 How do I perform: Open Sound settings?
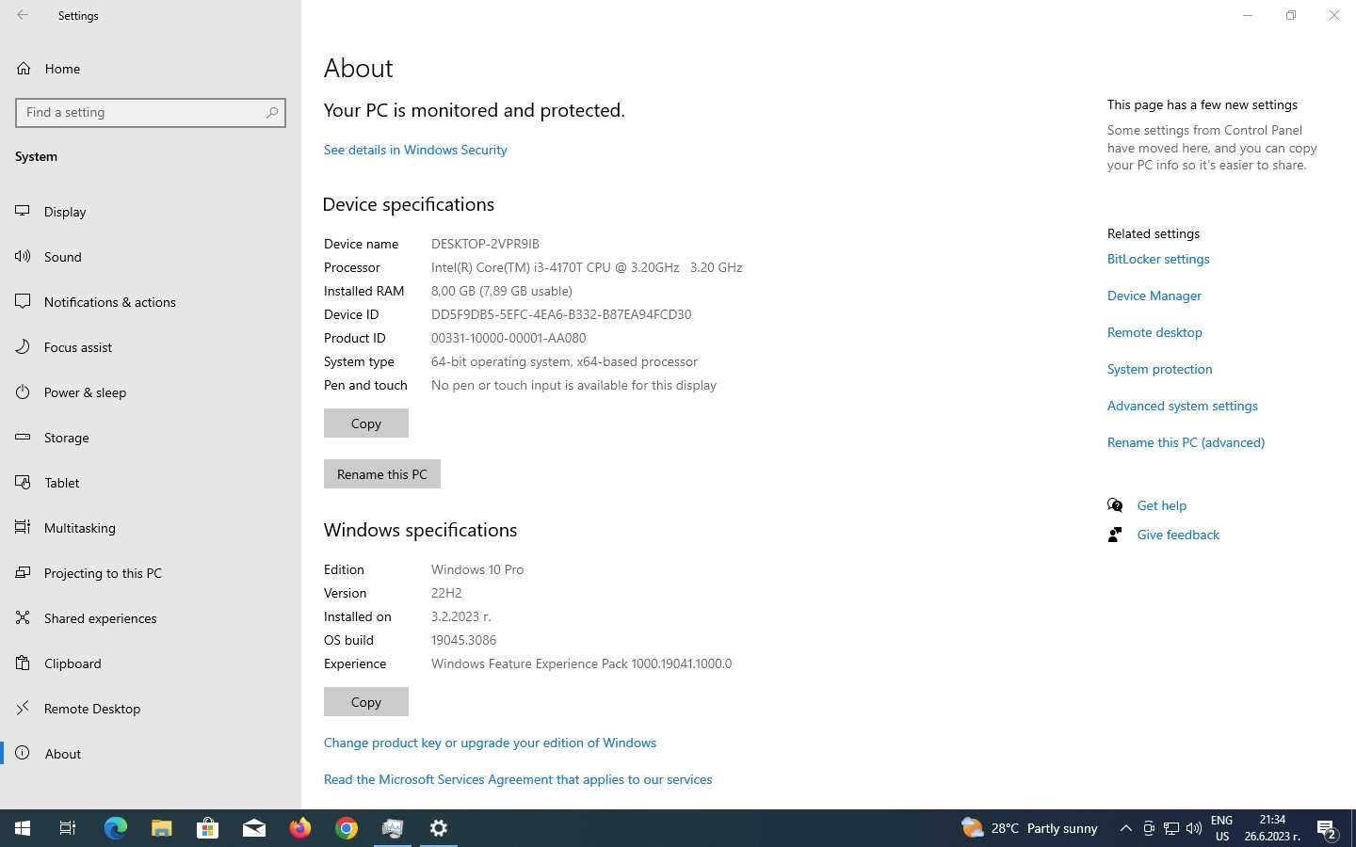tap(151, 257)
